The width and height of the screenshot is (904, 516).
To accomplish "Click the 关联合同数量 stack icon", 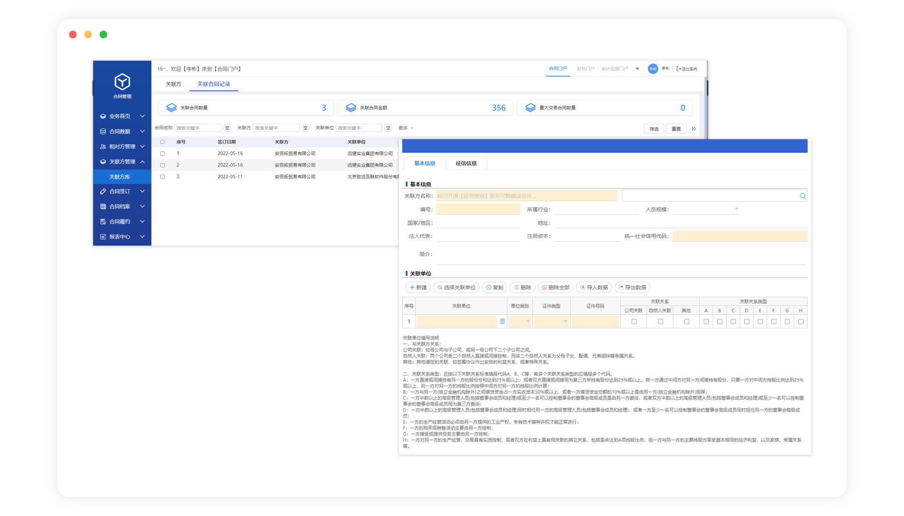I will click(x=171, y=108).
